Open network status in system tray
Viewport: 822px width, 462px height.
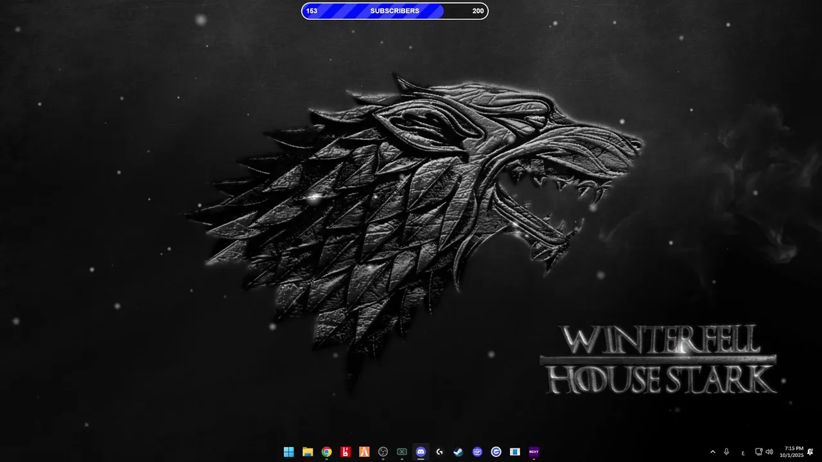758,452
